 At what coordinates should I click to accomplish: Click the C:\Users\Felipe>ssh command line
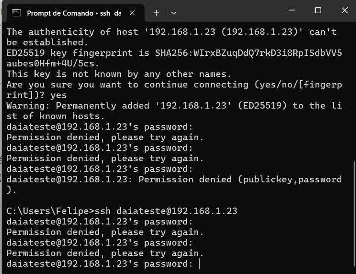(x=122, y=211)
